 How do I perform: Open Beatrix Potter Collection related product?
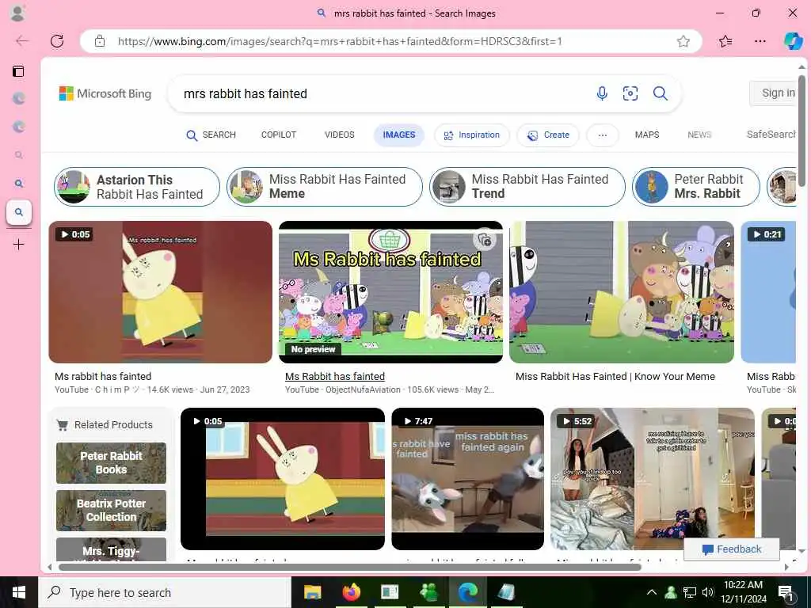coord(111,511)
